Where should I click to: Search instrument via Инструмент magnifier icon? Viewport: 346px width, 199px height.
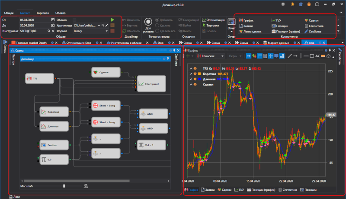pos(49,31)
